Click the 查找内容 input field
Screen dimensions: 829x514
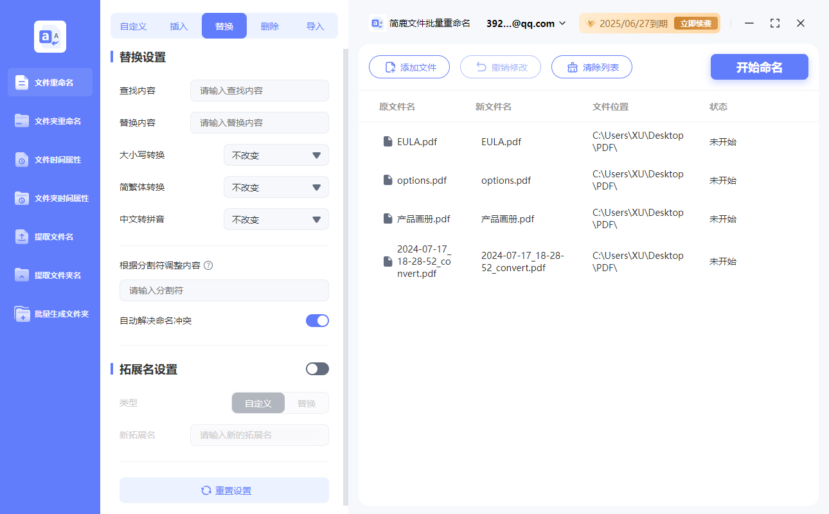coord(259,91)
